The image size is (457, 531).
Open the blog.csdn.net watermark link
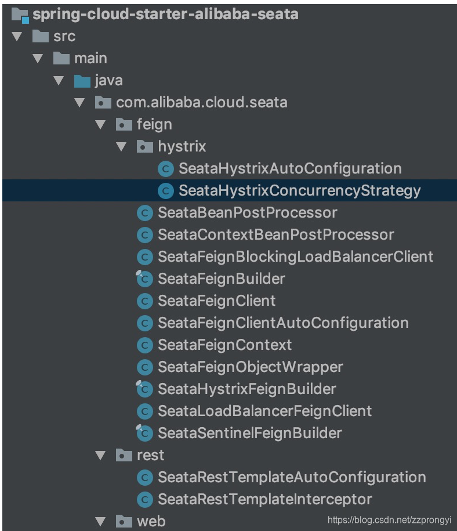pos(389,521)
